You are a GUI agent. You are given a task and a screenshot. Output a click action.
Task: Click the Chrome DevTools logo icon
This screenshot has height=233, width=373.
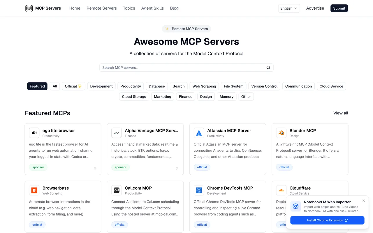pyautogui.click(x=199, y=190)
